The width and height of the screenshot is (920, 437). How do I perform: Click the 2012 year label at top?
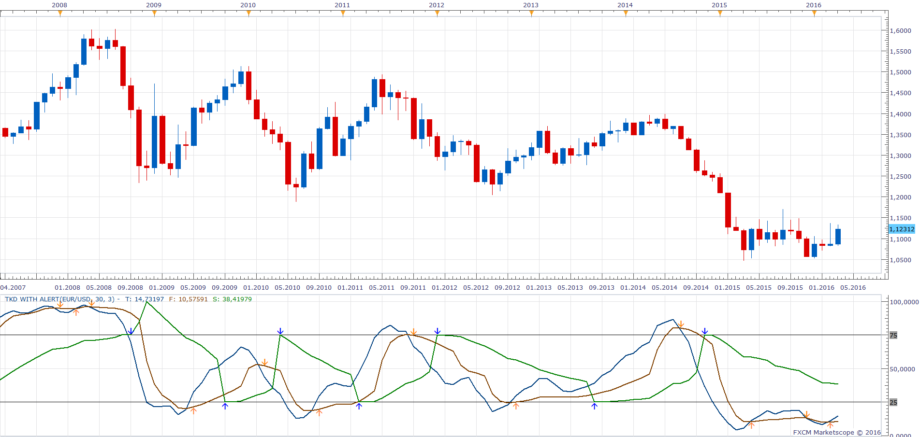(437, 5)
